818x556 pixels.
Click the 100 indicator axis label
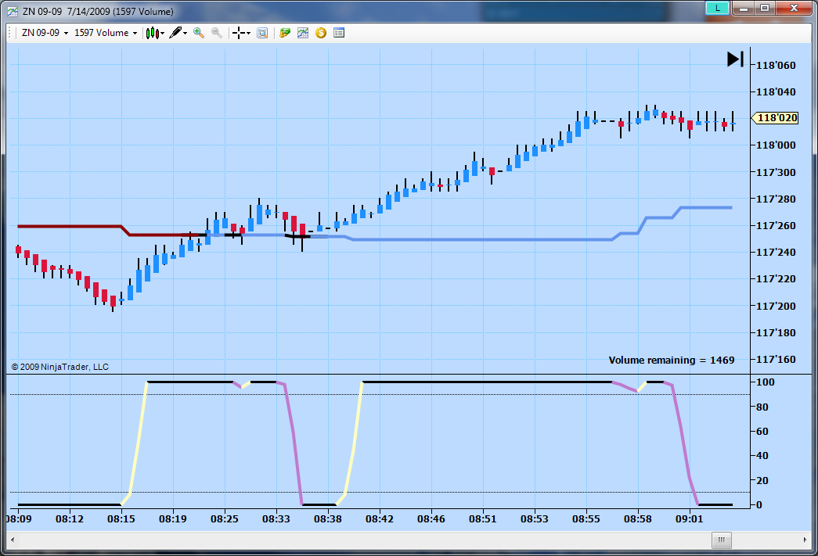click(x=766, y=382)
